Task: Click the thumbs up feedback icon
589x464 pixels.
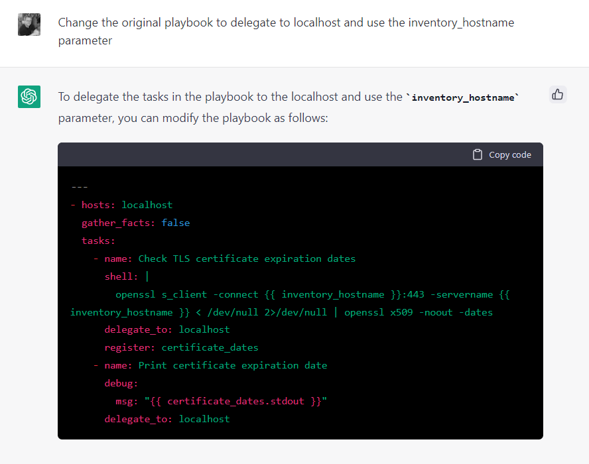Action: tap(558, 95)
